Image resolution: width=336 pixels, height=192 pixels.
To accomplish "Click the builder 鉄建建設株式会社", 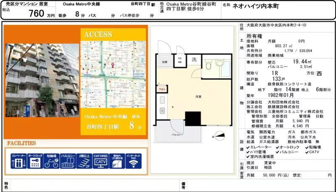I will (x=284, y=106).
